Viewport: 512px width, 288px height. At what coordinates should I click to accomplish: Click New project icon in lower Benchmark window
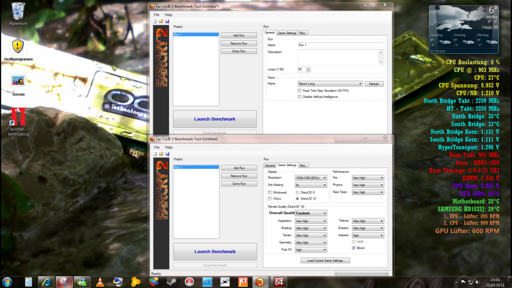(155, 154)
